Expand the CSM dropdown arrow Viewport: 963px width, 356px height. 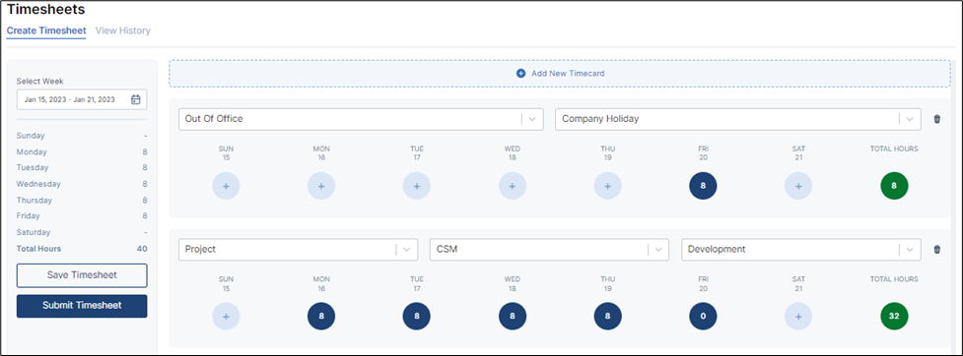click(x=658, y=250)
